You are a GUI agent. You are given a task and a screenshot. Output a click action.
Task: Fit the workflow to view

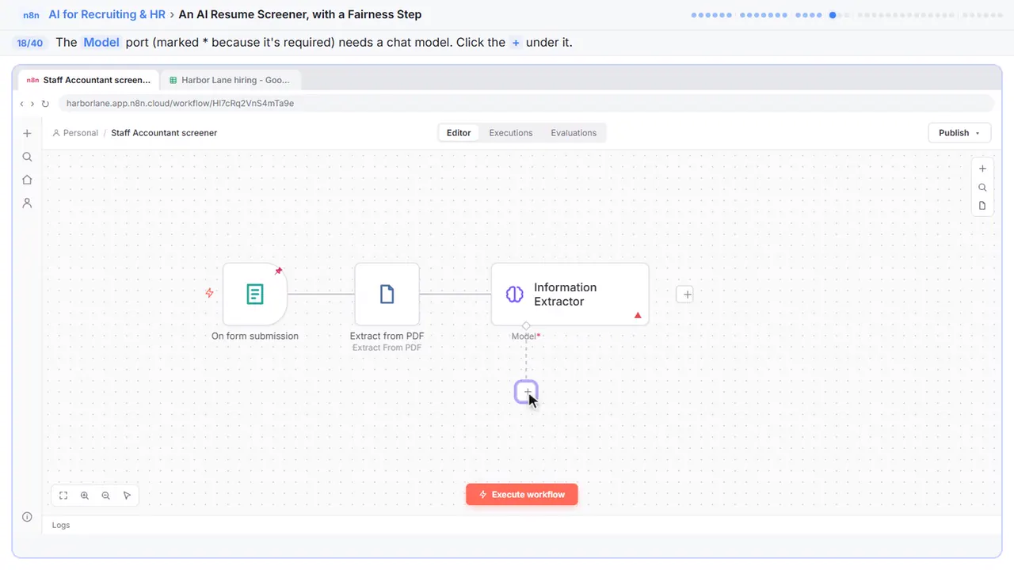point(63,496)
